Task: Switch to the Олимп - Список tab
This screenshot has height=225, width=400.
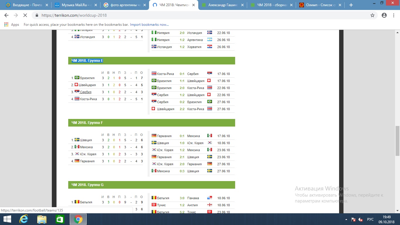Action: 321,5
